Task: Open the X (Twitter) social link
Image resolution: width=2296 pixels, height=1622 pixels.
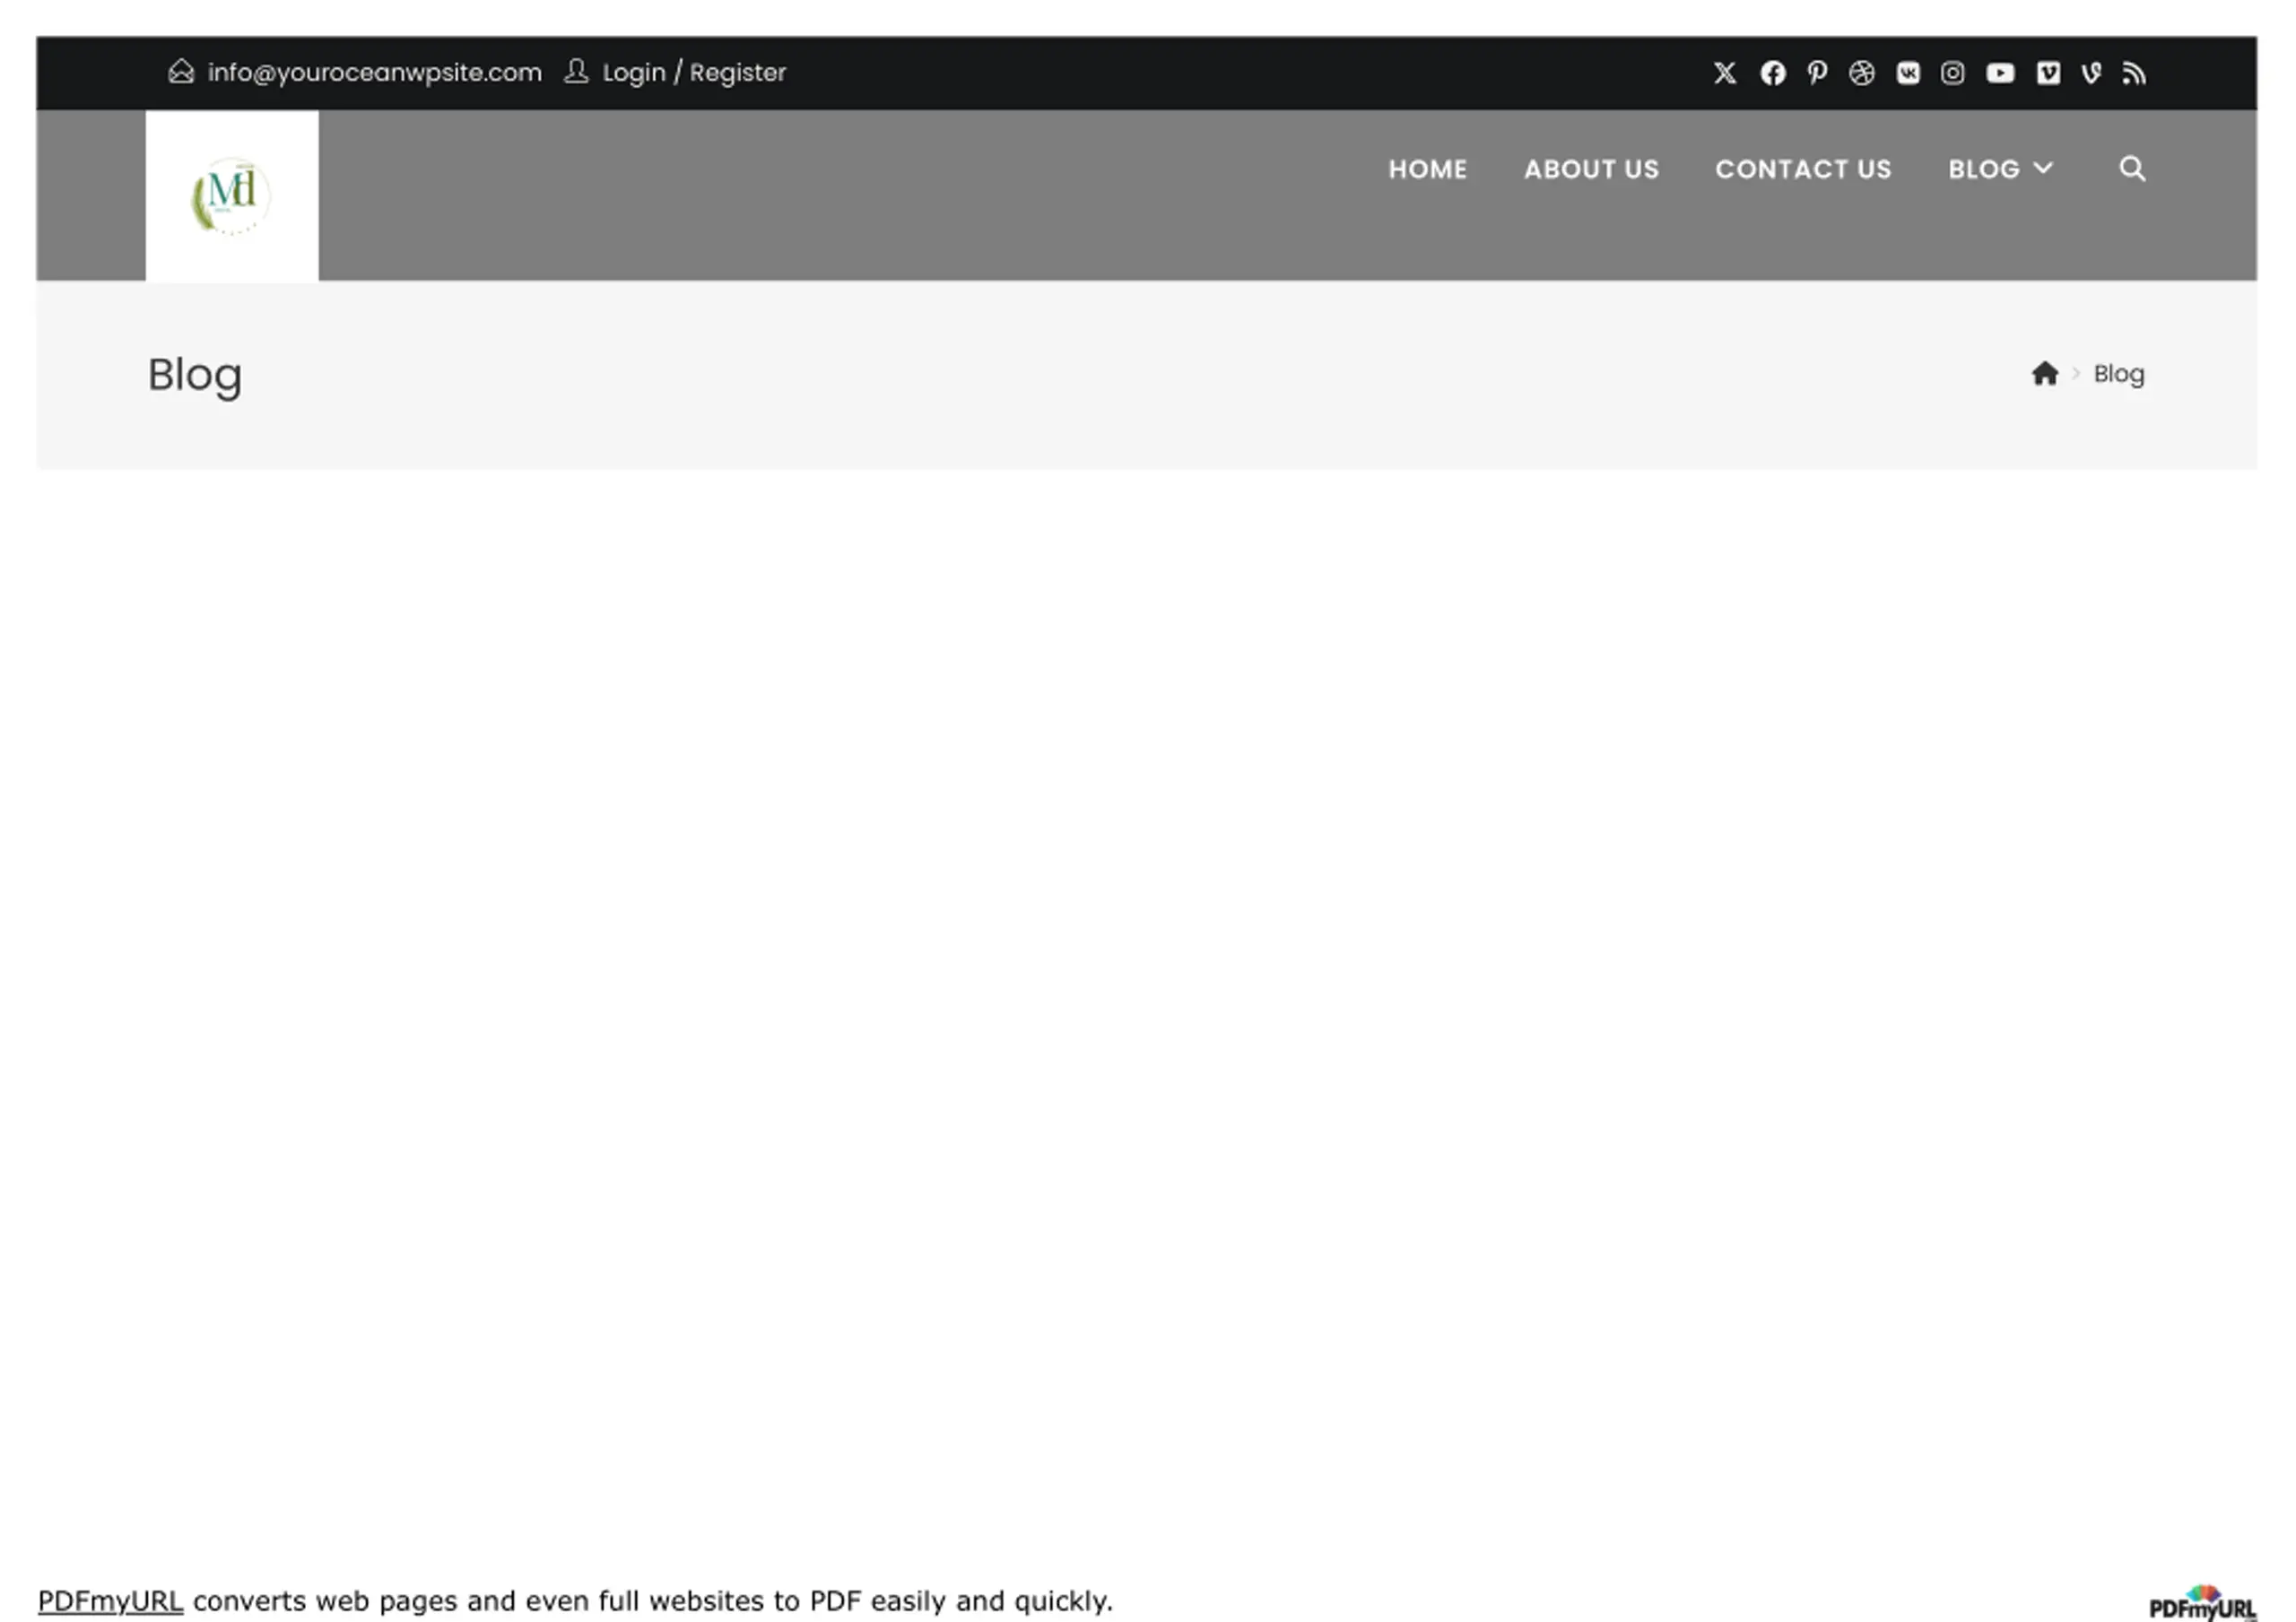Action: (x=1724, y=73)
